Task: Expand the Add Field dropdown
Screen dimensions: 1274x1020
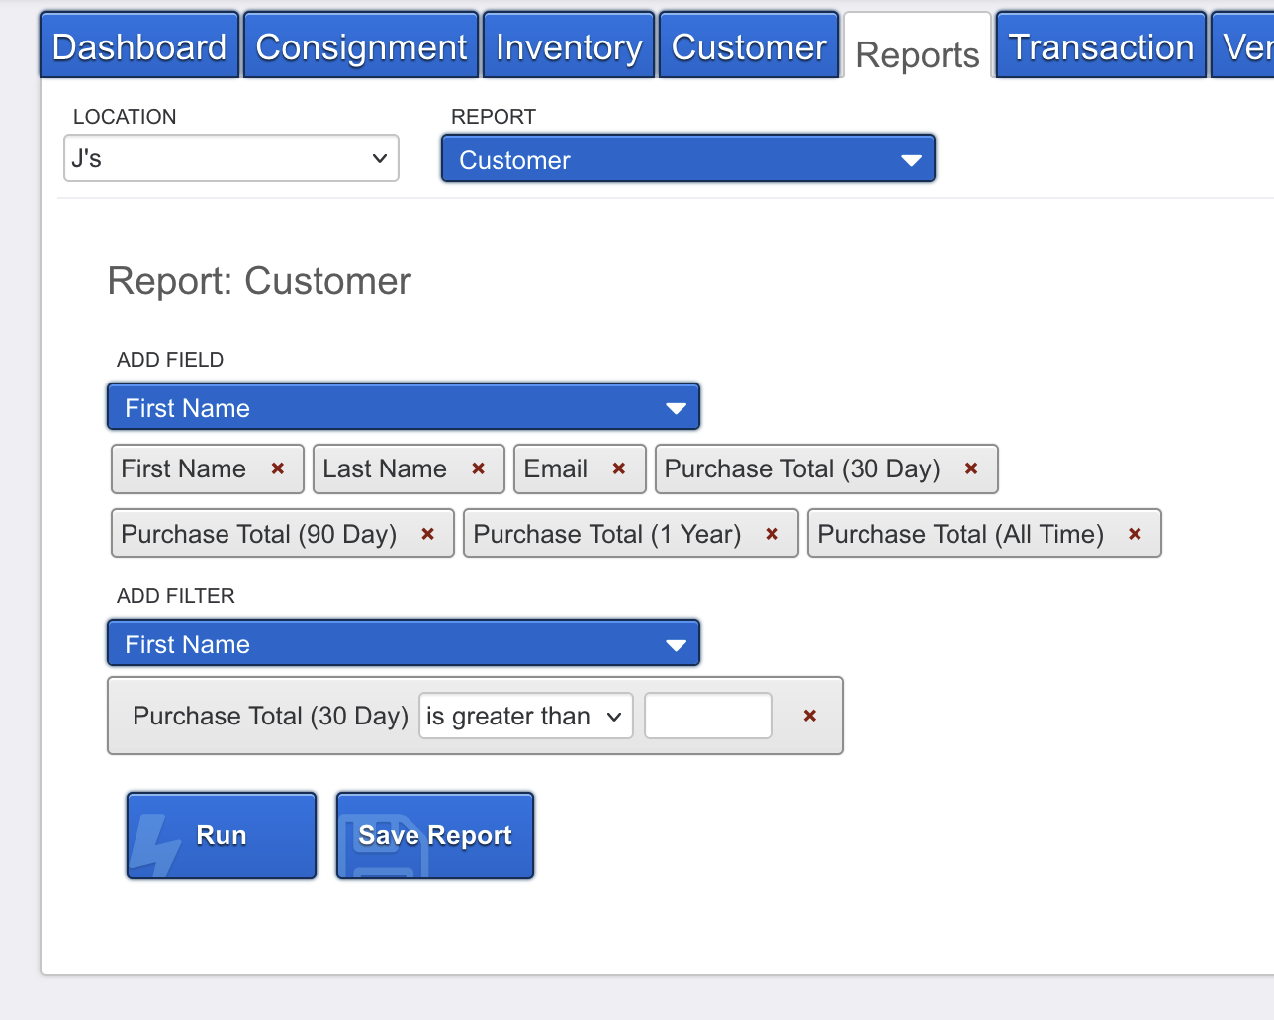Action: [x=404, y=407]
